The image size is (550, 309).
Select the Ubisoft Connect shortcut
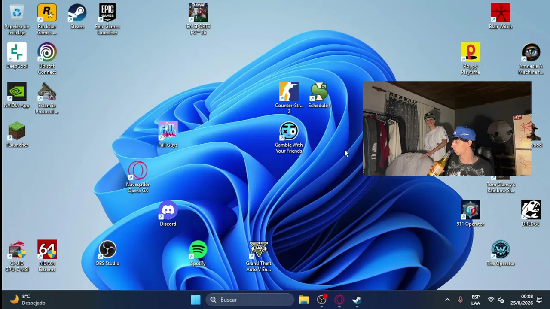[x=47, y=59]
